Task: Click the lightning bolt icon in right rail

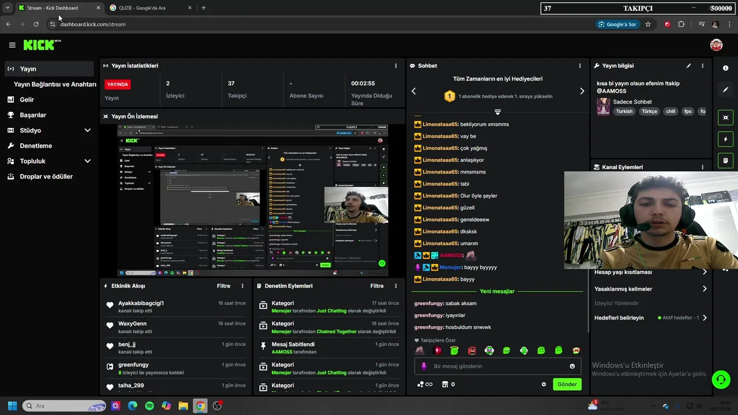Action: (725, 139)
